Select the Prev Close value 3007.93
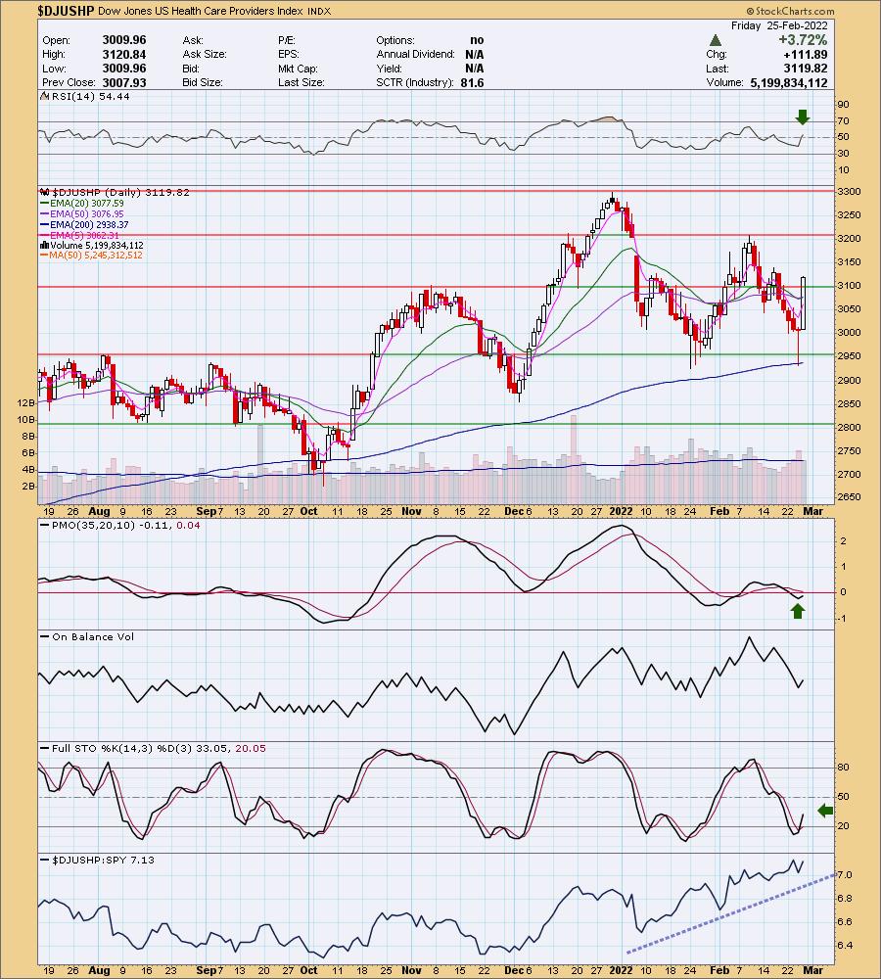Image resolution: width=881 pixels, height=979 pixels. coord(124,82)
